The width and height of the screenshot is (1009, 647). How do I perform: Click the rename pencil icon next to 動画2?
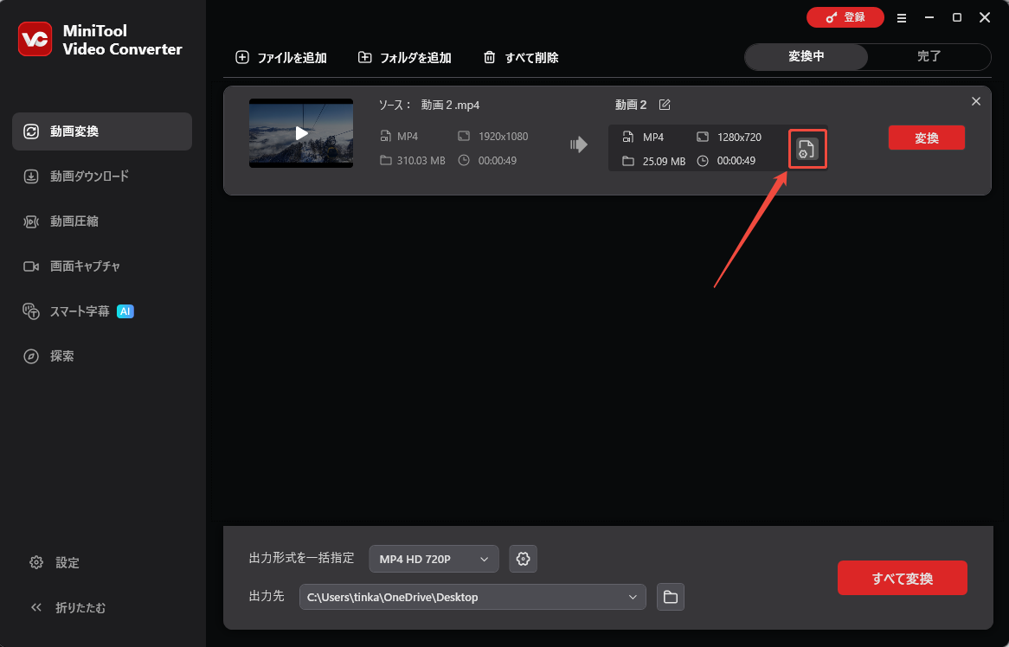coord(665,104)
